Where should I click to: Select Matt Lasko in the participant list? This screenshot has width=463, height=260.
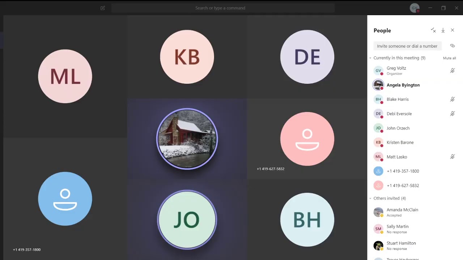pos(415,157)
